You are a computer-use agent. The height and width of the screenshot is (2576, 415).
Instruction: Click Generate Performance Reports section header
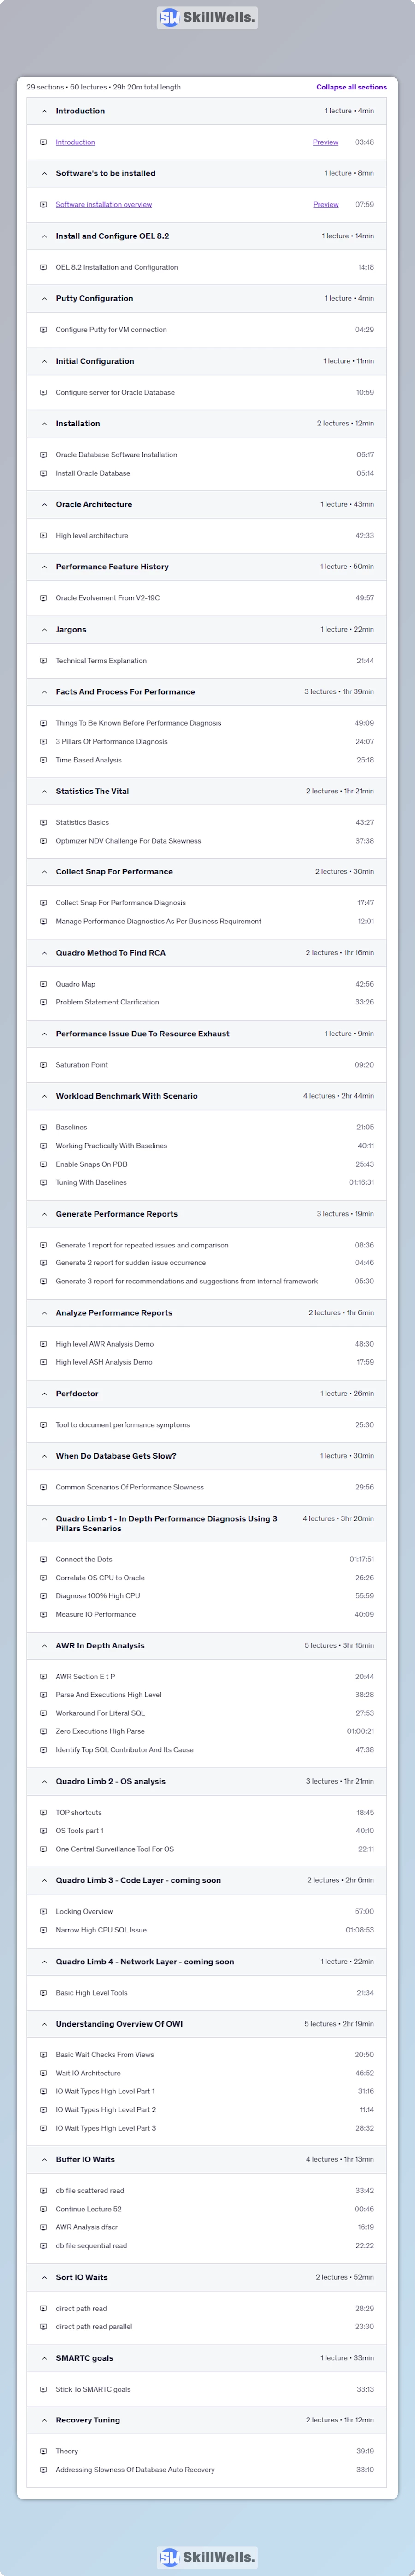tap(207, 1214)
